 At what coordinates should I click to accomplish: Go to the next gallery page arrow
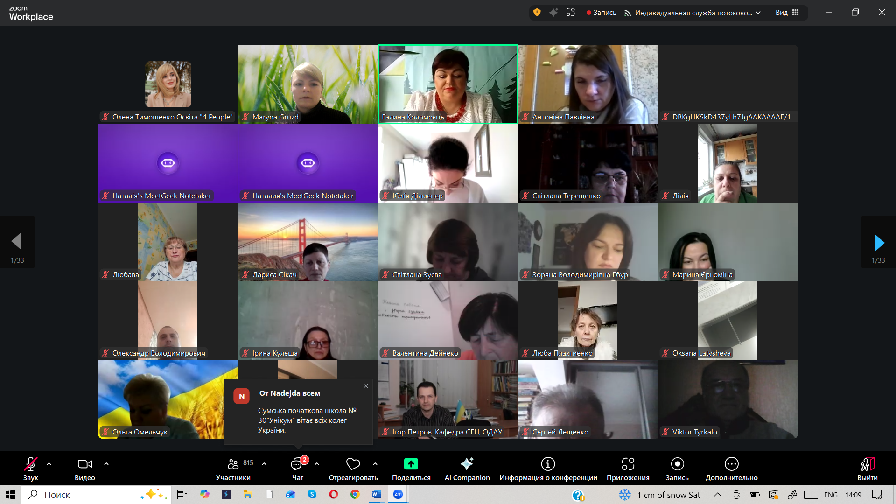pyautogui.click(x=879, y=243)
